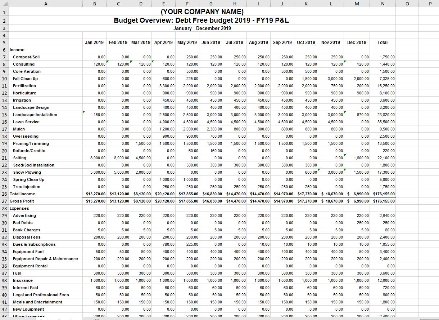Select the Jan 2019 column heading cell

click(94, 43)
